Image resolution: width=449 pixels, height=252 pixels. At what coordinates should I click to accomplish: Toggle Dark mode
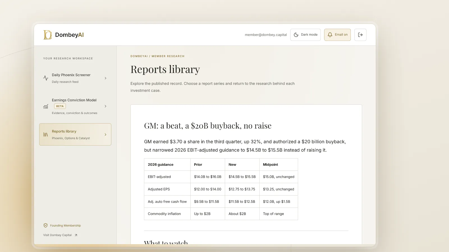[x=306, y=35]
